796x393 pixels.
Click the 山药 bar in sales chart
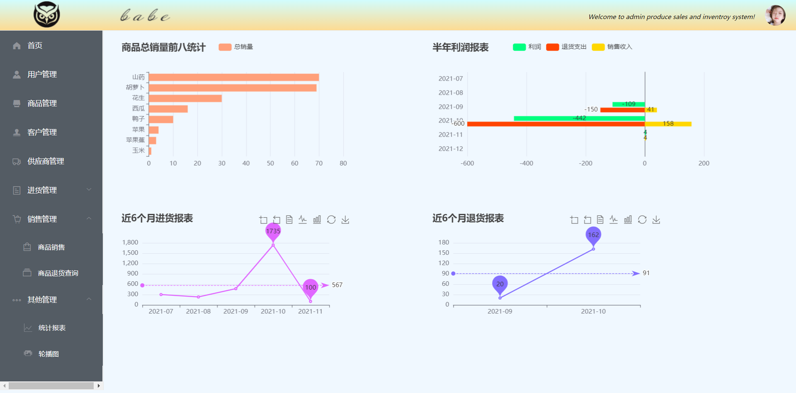point(234,77)
